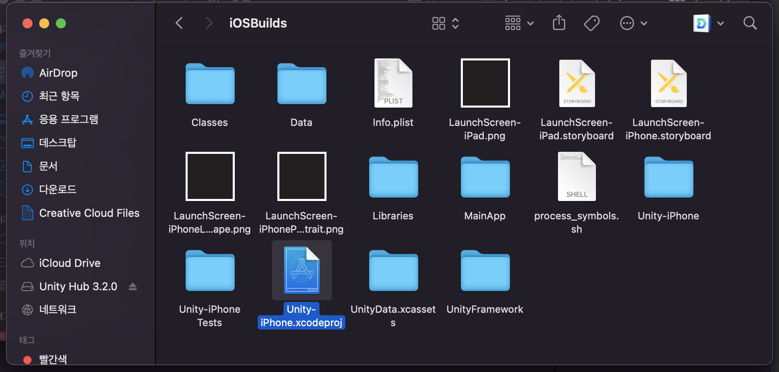Select the process_symbols.sh shell file

577,176
